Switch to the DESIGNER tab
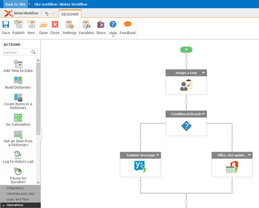This screenshot has height=208, width=259. tap(70, 14)
